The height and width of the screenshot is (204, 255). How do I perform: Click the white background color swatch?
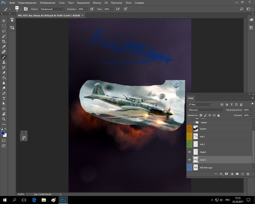tap(5, 135)
